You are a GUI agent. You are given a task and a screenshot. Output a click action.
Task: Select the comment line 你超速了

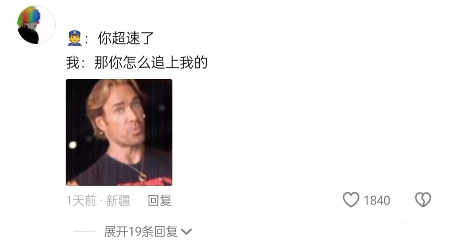tap(126, 38)
